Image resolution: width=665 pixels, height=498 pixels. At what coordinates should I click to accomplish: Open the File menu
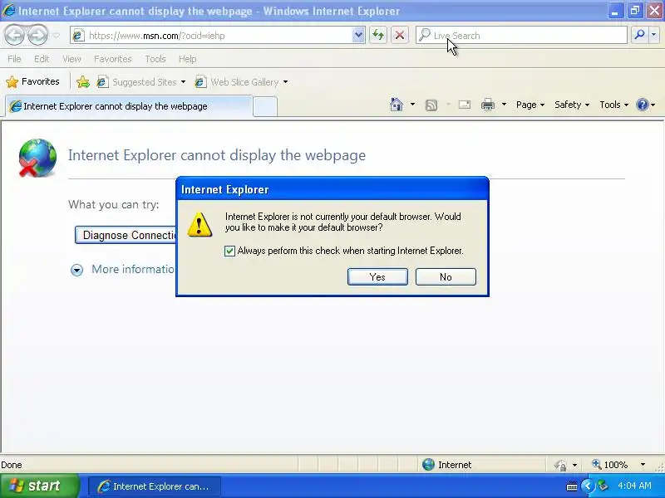coord(14,59)
